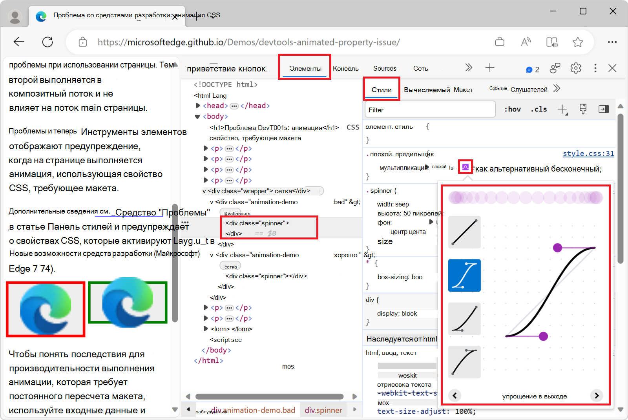Viewport: 628px width, 420px height.
Task: Open a new browser tab
Action: (x=196, y=17)
